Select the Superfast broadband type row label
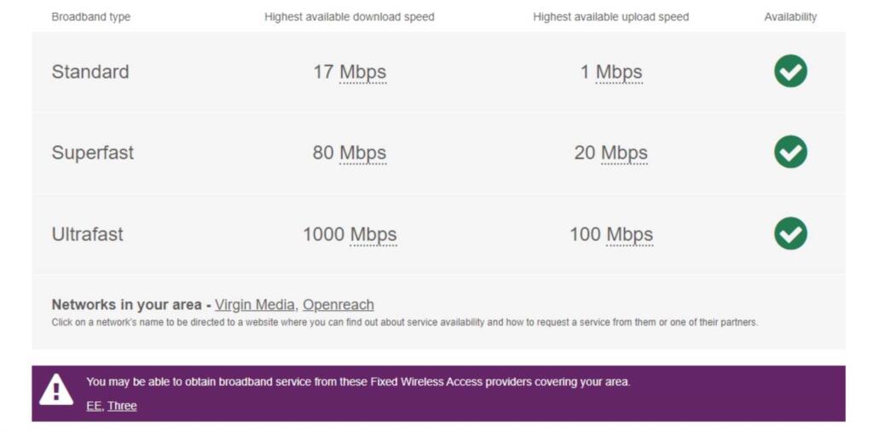Image resolution: width=873 pixels, height=433 pixels. tap(93, 153)
